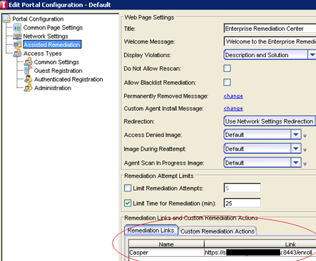Enable Limit Remediation Attempts checkbox
The image size is (316, 261).
click(128, 188)
